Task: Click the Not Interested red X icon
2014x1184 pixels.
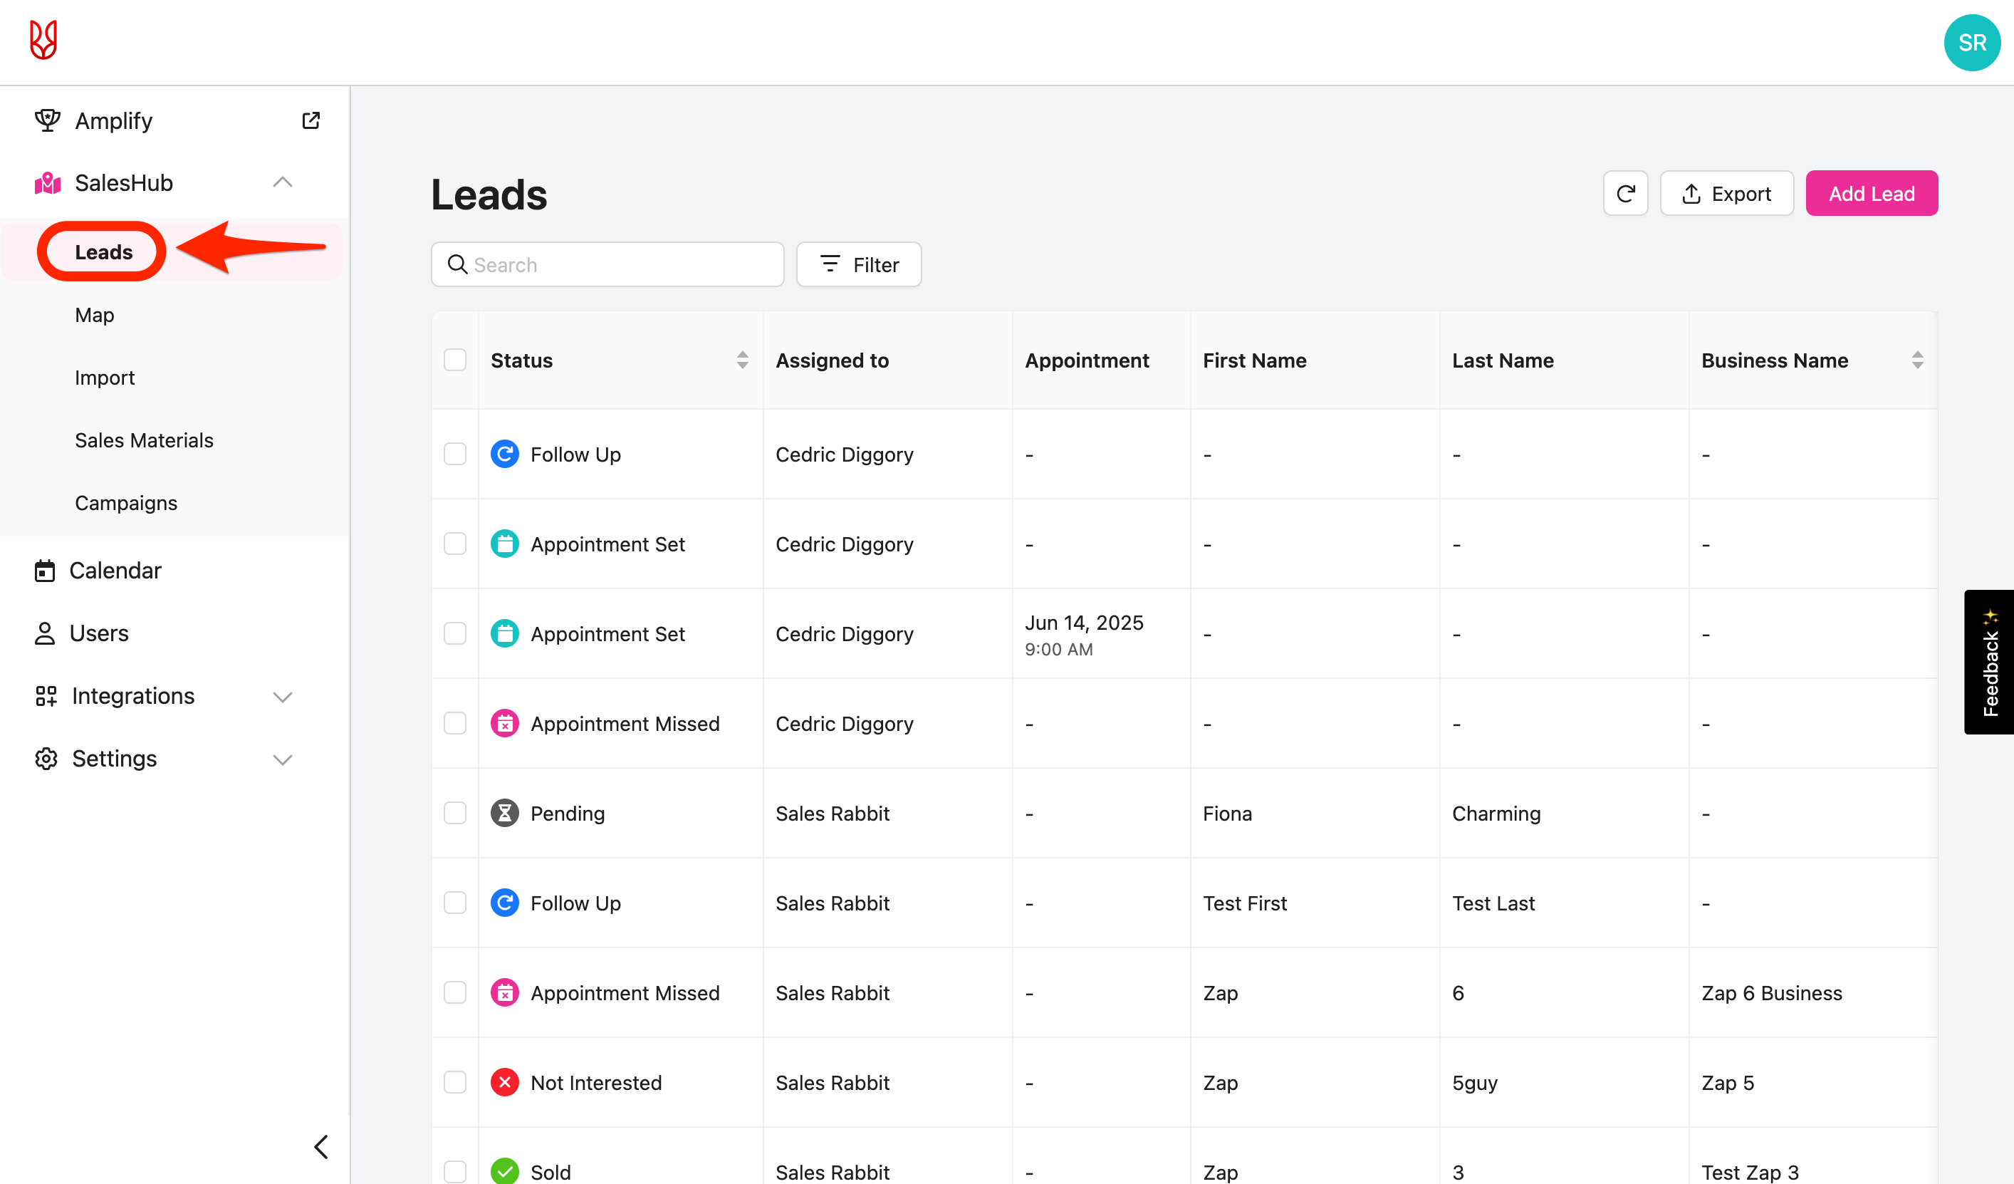Action: (x=504, y=1082)
